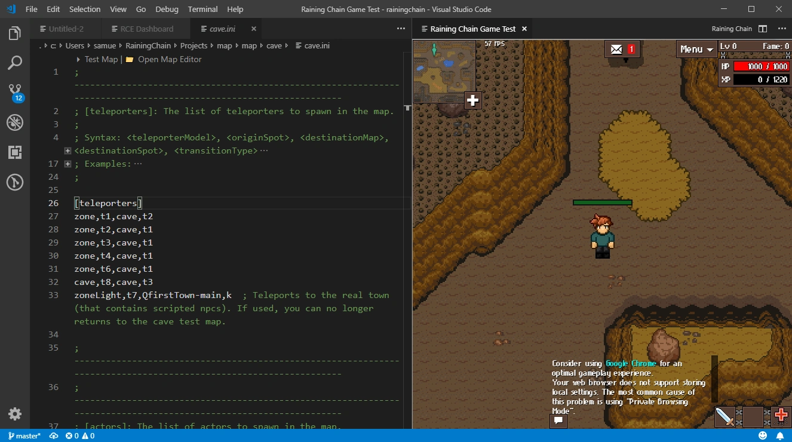The height and width of the screenshot is (442, 792).
Task: Open more actions for the cave.ini editor group
Action: pyautogui.click(x=401, y=29)
